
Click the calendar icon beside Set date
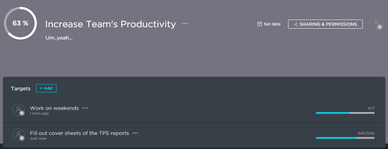pyautogui.click(x=260, y=24)
